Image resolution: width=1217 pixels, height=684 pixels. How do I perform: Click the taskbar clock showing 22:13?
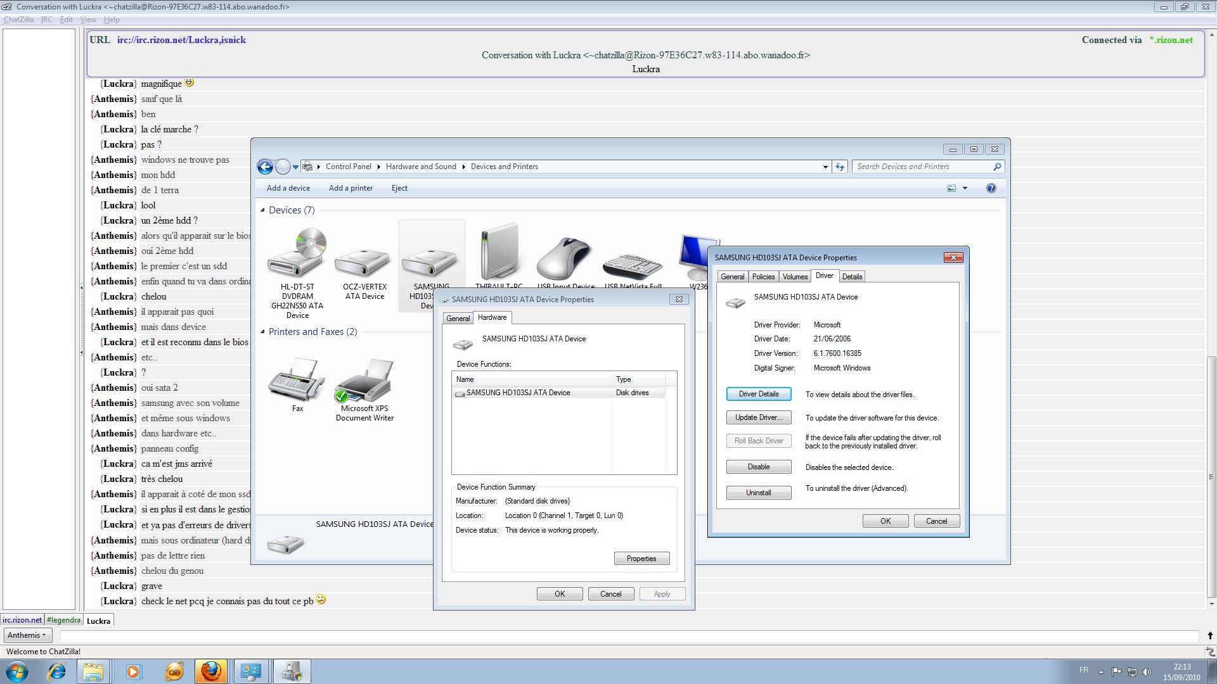coord(1182,672)
